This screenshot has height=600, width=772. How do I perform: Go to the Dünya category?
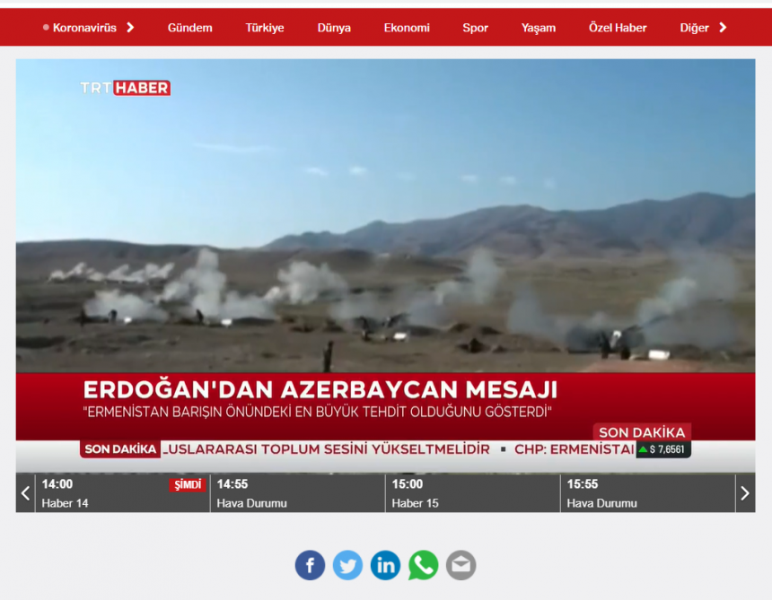[334, 28]
